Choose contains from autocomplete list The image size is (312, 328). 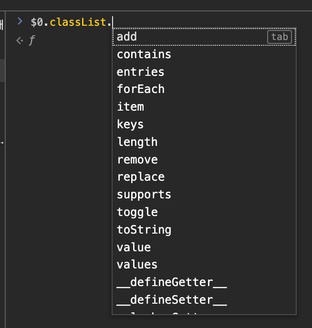(204, 55)
